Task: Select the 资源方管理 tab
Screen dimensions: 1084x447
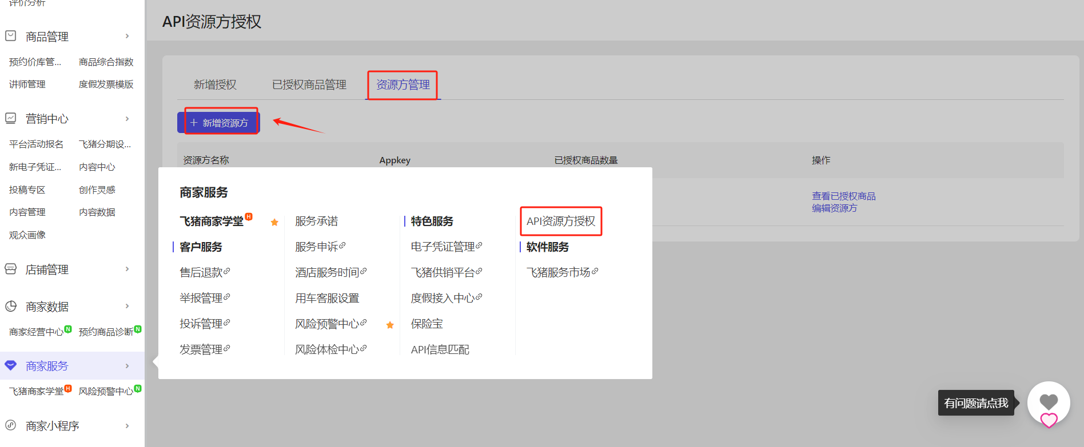Action: click(x=403, y=84)
